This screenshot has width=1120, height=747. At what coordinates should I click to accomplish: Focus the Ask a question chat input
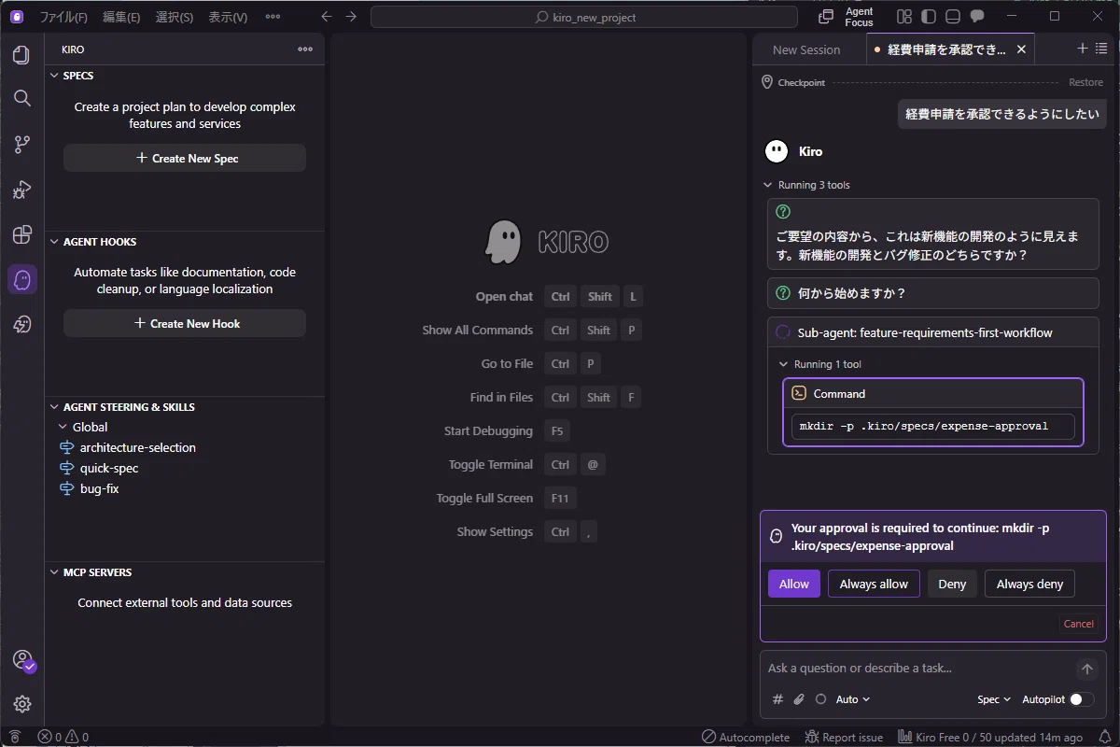point(917,669)
